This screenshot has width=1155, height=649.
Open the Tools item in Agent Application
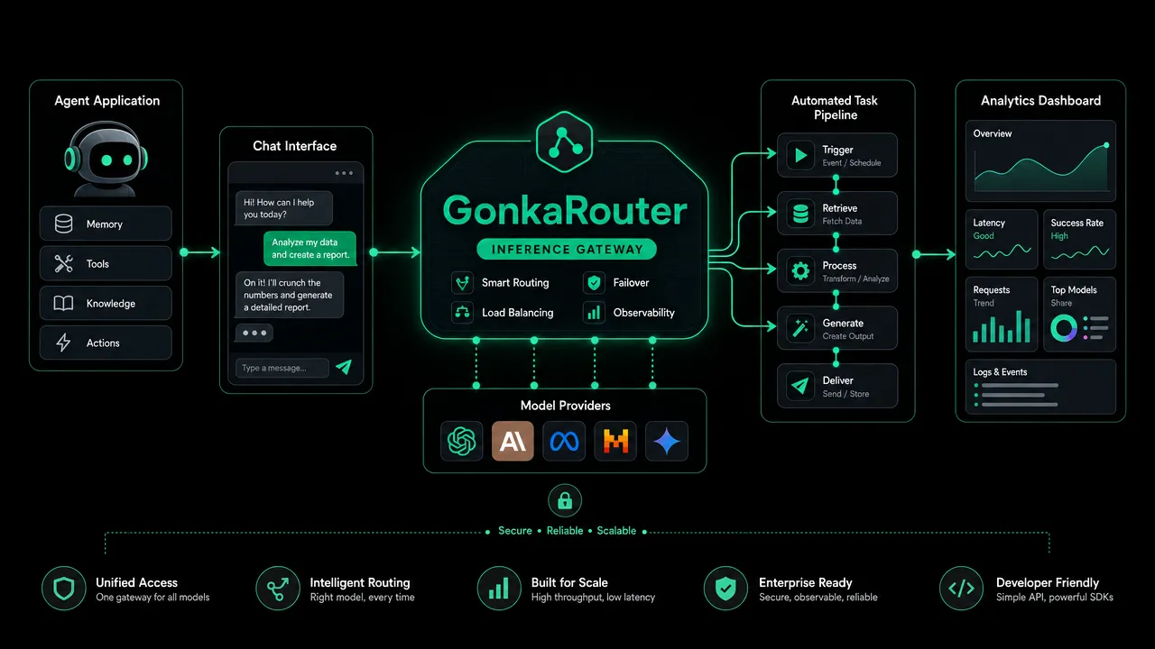(x=106, y=263)
